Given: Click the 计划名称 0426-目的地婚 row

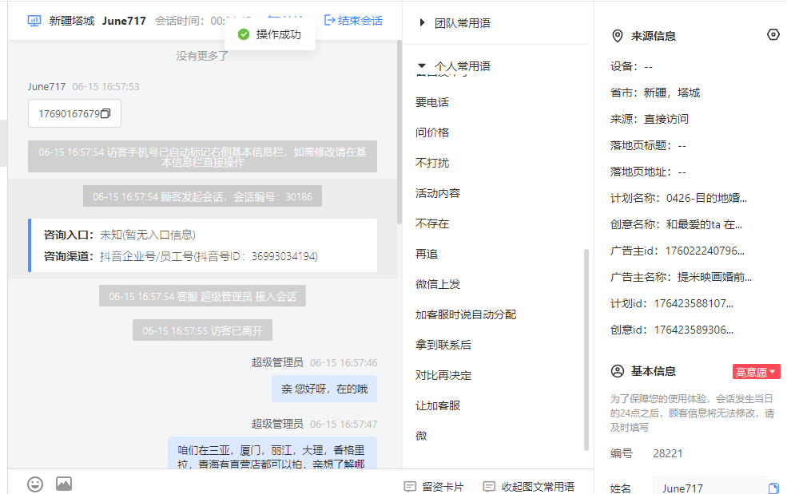Looking at the screenshot, I should pyautogui.click(x=678, y=198).
